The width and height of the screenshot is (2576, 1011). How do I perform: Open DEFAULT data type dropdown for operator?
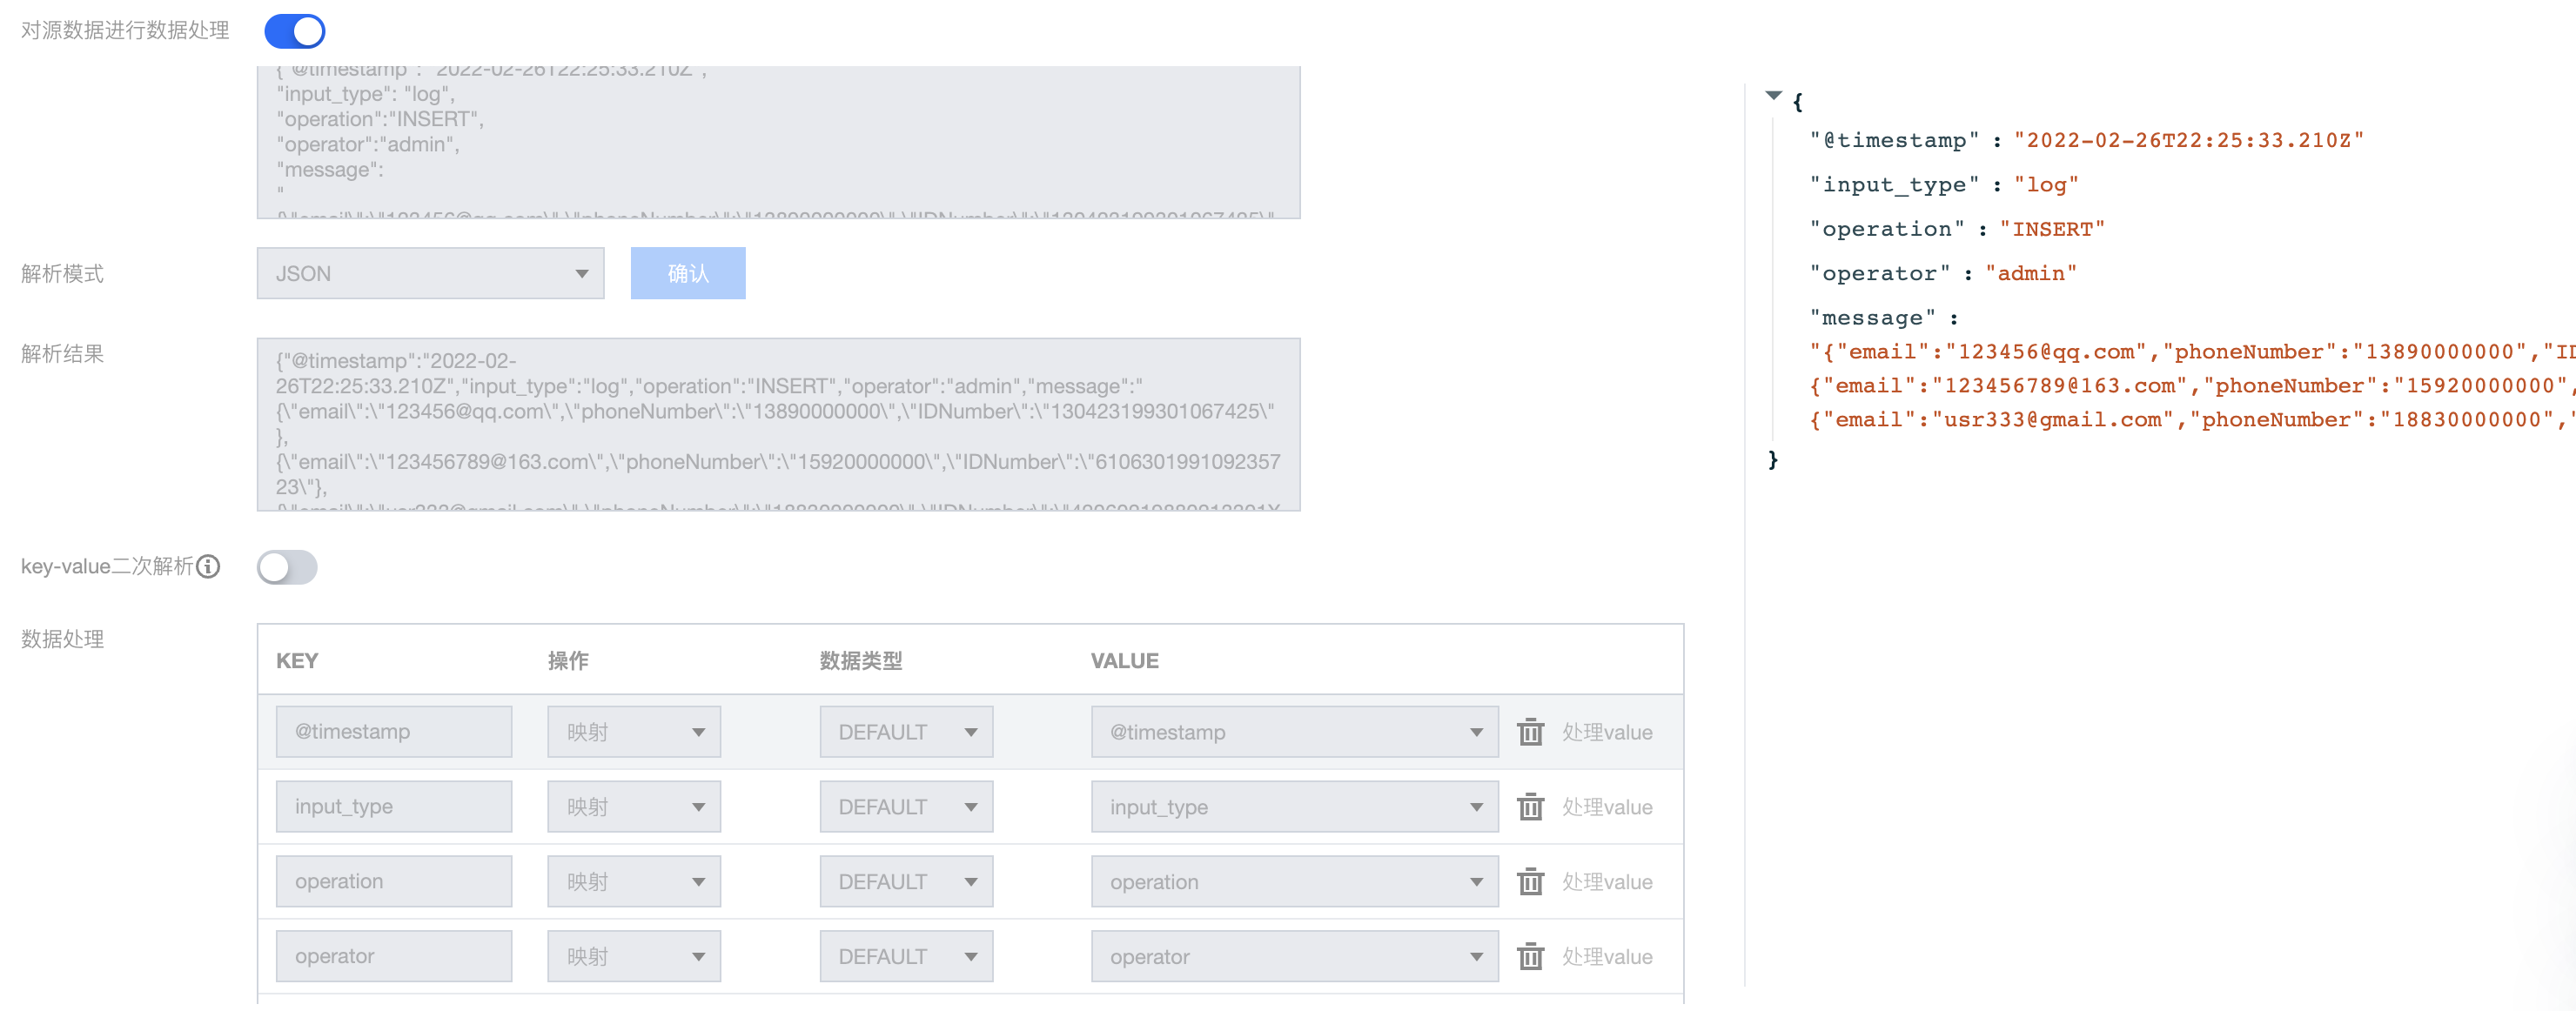pyautogui.click(x=905, y=957)
